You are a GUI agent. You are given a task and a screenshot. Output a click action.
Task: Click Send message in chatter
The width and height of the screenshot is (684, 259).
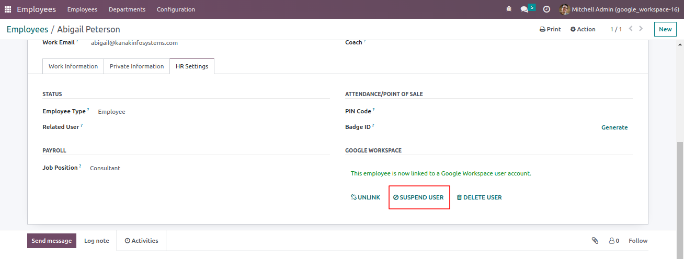pos(52,241)
